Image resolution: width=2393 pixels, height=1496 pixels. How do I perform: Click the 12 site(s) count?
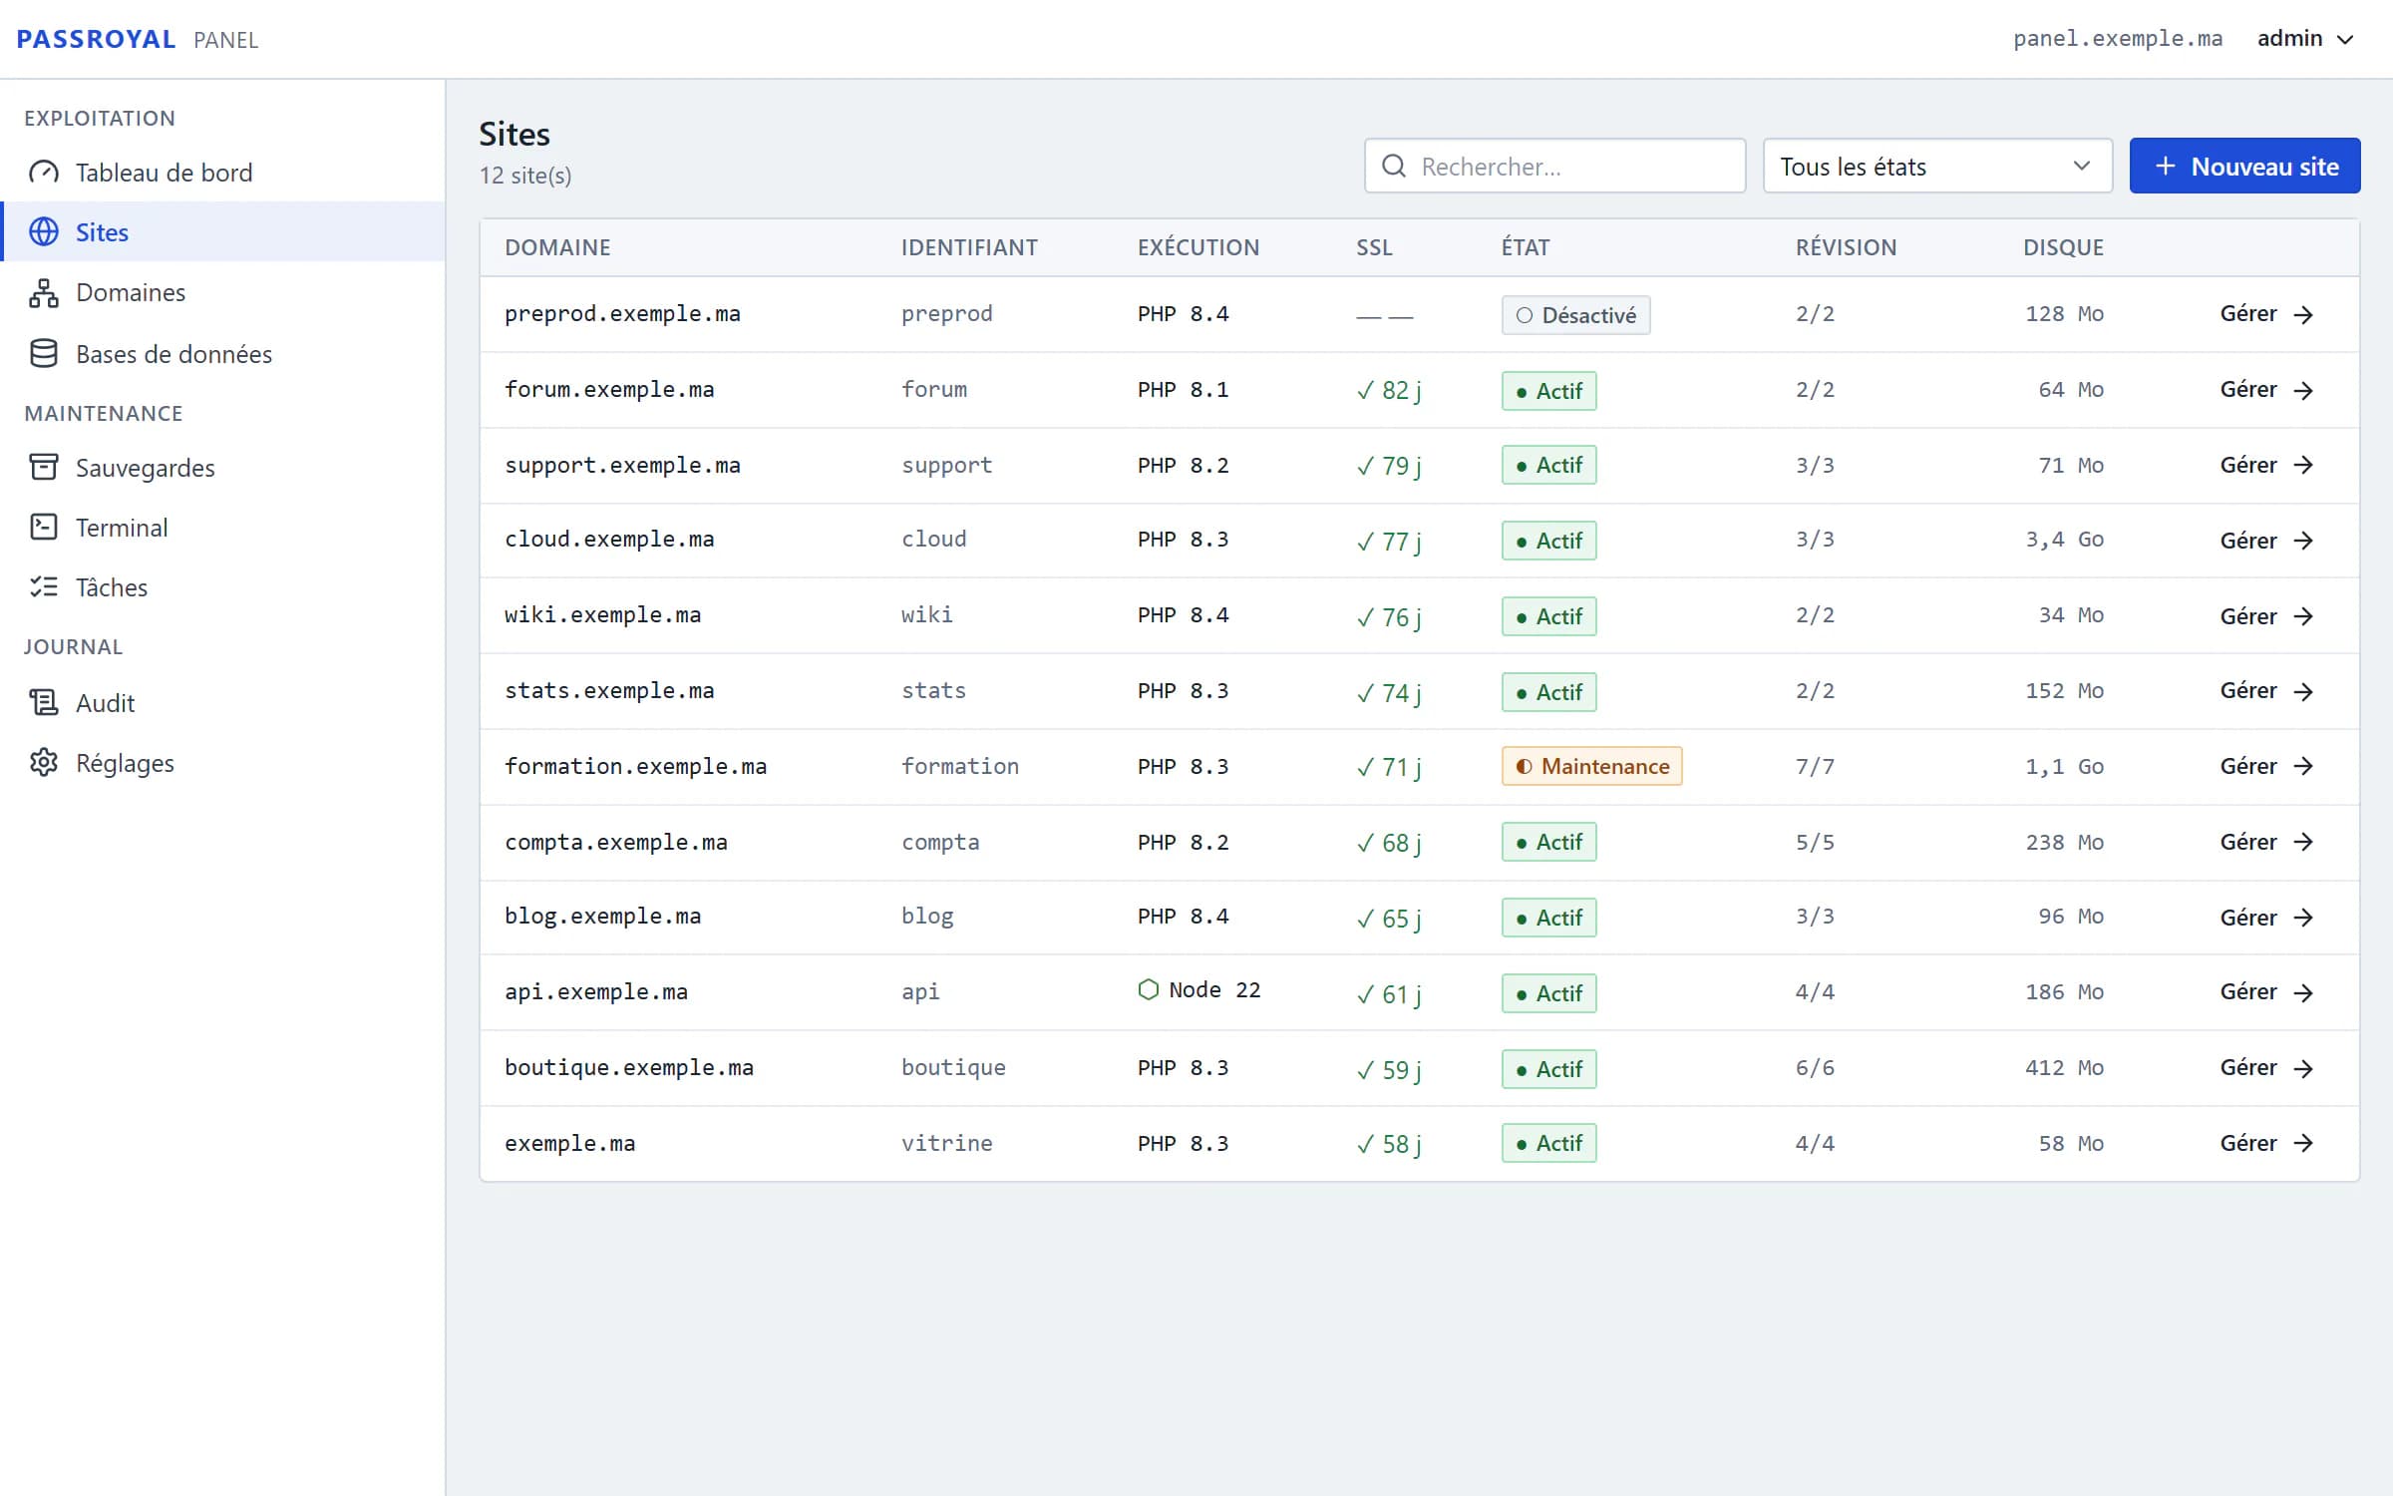tap(525, 176)
